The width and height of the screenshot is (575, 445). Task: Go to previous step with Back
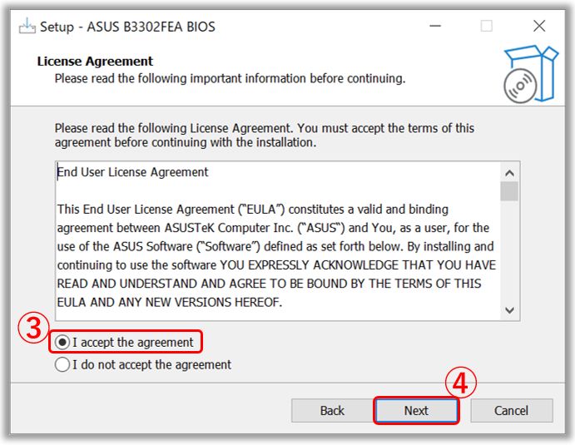click(x=332, y=411)
